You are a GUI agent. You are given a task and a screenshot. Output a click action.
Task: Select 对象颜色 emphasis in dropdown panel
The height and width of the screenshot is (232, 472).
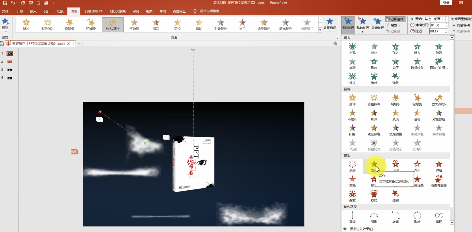[x=439, y=115]
